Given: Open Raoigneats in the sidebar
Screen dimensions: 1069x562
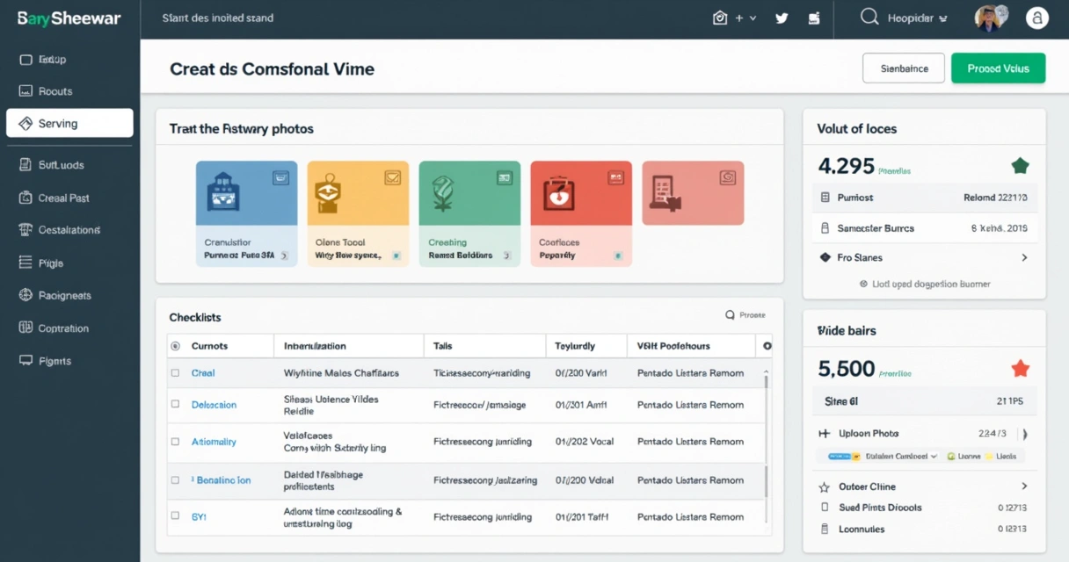Looking at the screenshot, I should click(x=65, y=296).
